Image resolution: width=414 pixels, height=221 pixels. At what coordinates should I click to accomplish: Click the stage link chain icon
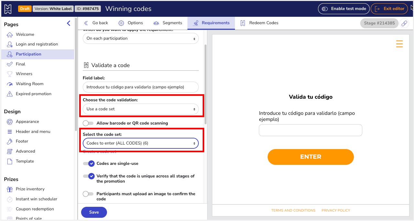(404, 23)
